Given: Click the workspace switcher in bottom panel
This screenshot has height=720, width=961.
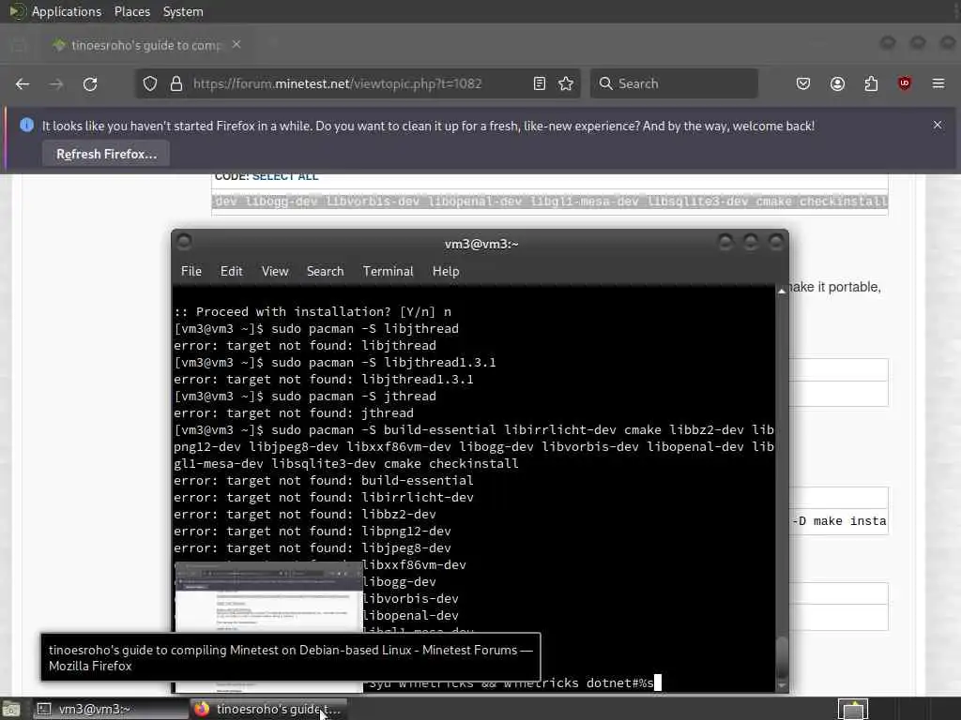Looking at the screenshot, I should pyautogui.click(x=853, y=709).
